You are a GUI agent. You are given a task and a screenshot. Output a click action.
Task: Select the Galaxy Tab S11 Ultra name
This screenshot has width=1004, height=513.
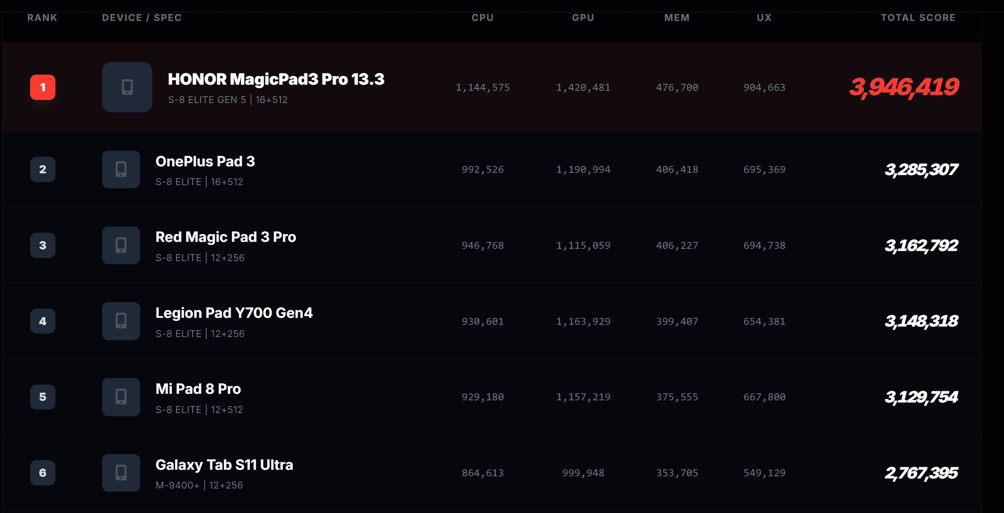tap(224, 465)
